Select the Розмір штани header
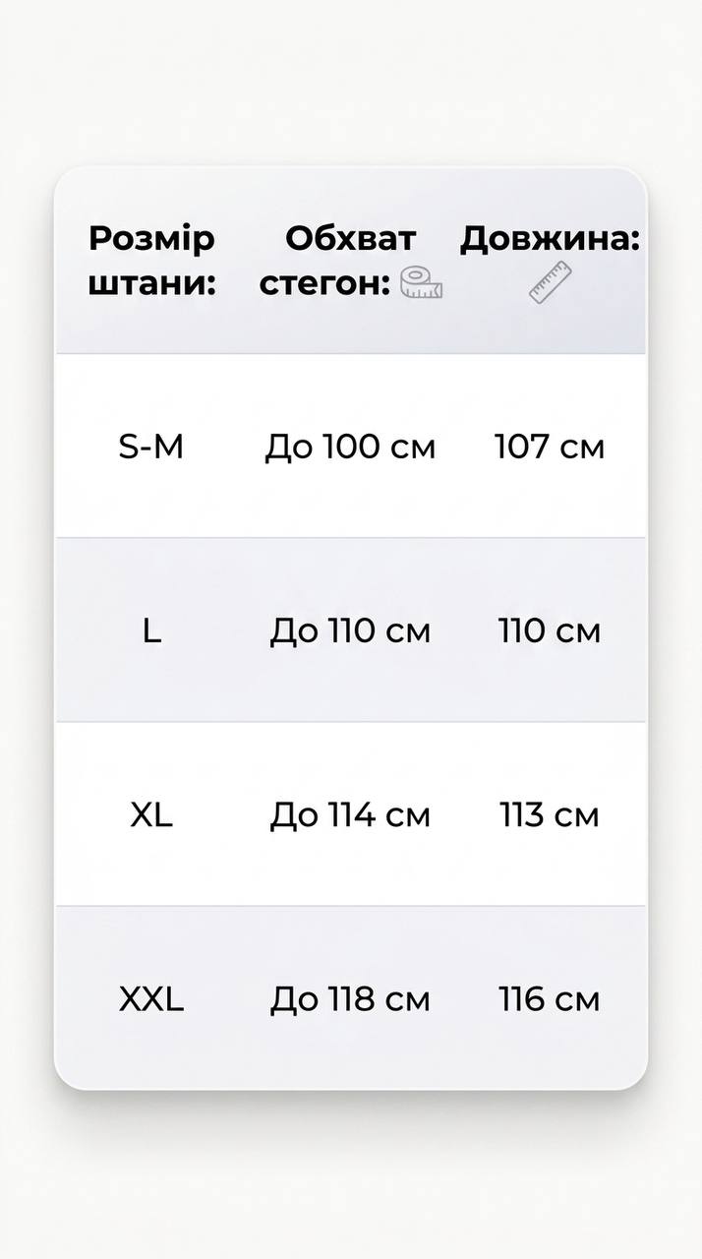Screen dimensions: 702x1259 pyautogui.click(x=151, y=261)
